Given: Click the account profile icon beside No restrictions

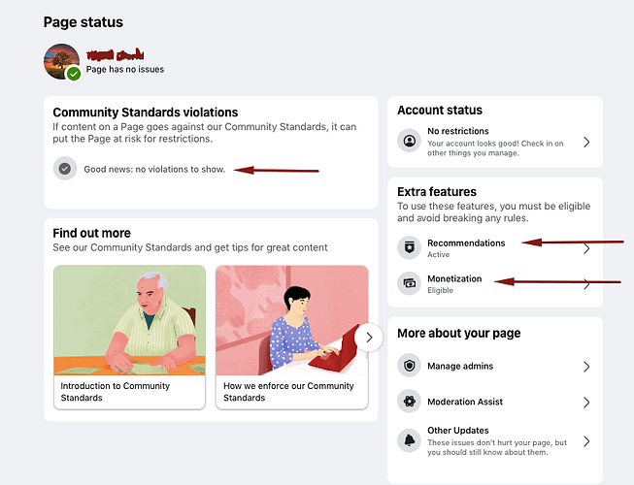Looking at the screenshot, I should pos(409,141).
